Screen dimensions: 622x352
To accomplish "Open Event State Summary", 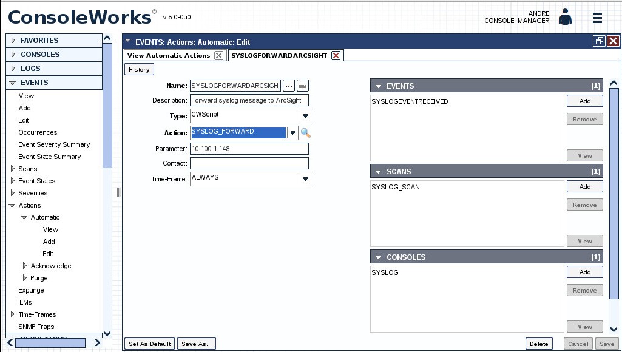I will pyautogui.click(x=50, y=157).
